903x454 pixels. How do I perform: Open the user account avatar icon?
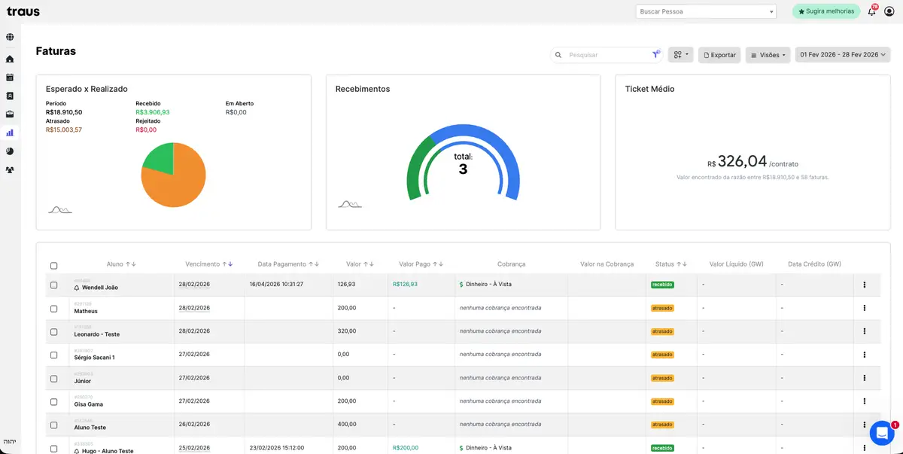pyautogui.click(x=889, y=11)
